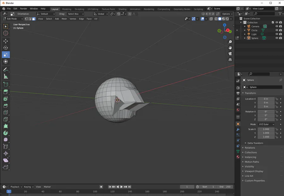284x196 pixels.
Task: Switch to the Sculpting workspace tab
Action: pos(79,9)
